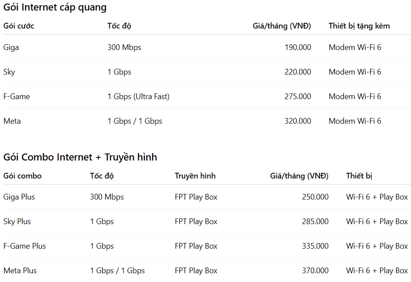Screen dimensions: 411x282
Task: Click the Truyền hình column header
Action: coord(195,176)
